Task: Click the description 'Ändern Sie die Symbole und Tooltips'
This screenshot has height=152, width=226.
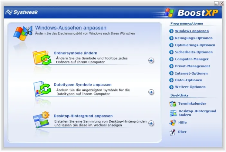Action: (x=92, y=60)
